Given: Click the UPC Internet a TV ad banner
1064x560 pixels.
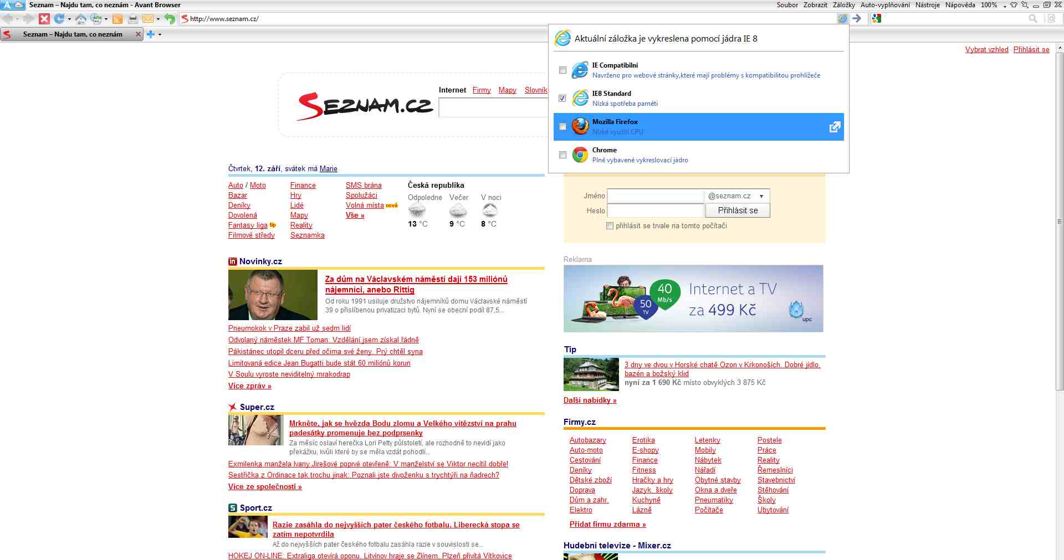Looking at the screenshot, I should pos(693,299).
